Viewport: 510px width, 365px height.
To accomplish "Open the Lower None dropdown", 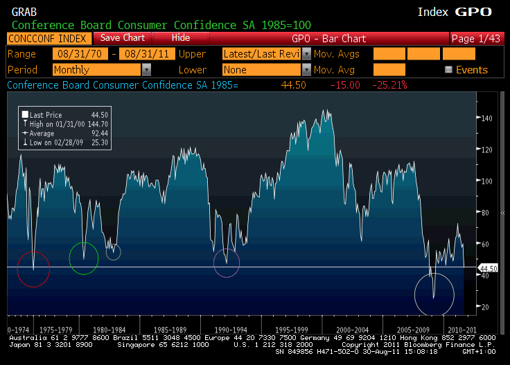I will point(306,70).
